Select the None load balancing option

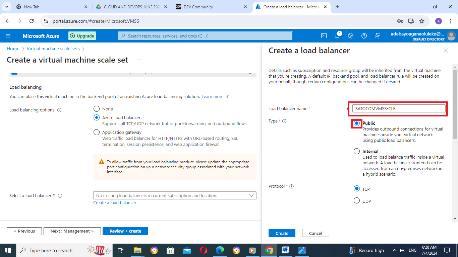(x=97, y=109)
